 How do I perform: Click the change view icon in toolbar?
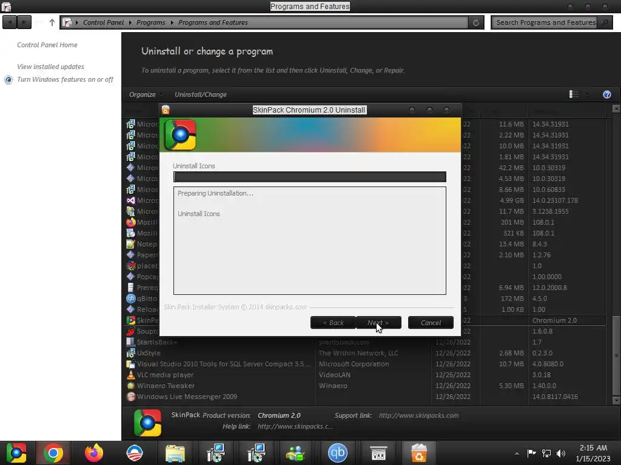(x=574, y=94)
